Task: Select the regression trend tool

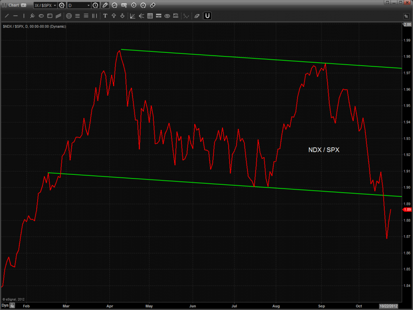Action: (186, 16)
